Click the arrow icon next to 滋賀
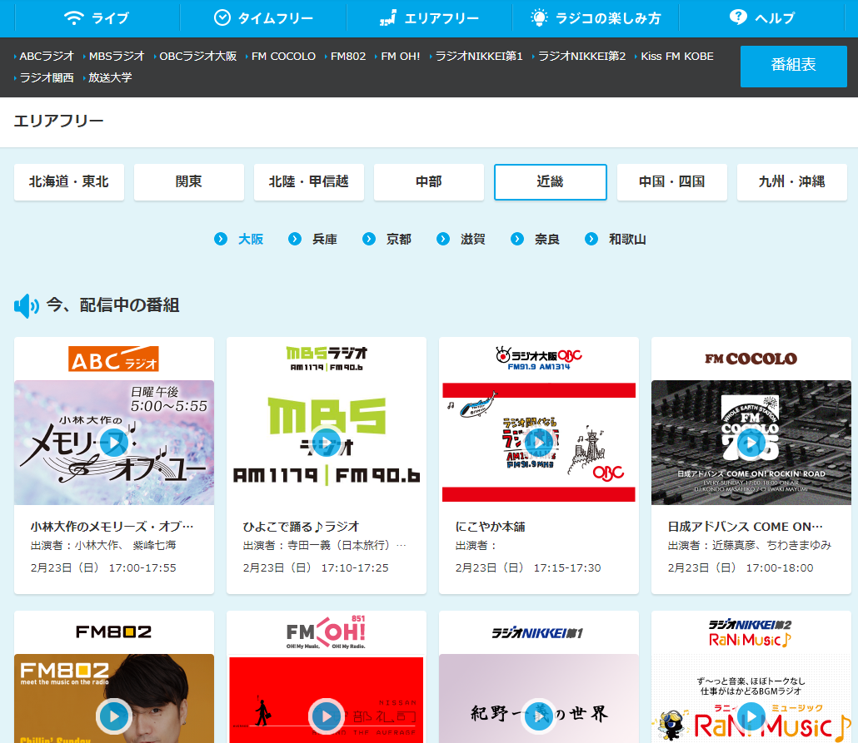The width and height of the screenshot is (858, 743). (443, 239)
